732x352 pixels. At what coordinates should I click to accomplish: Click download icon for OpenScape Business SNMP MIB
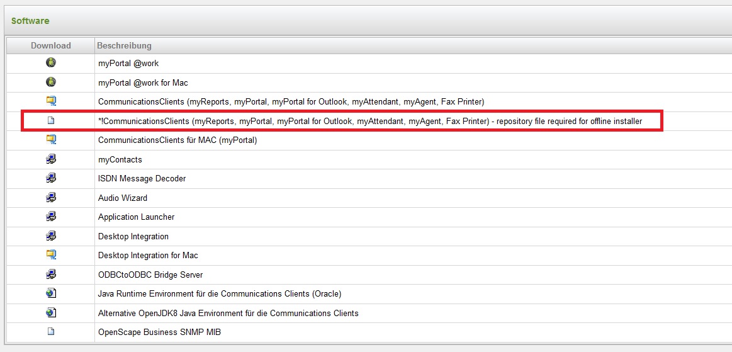point(51,331)
